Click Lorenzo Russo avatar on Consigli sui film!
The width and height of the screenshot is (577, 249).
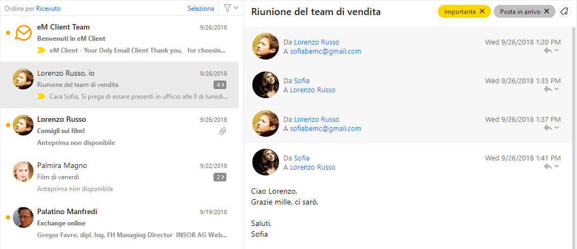[x=23, y=125]
